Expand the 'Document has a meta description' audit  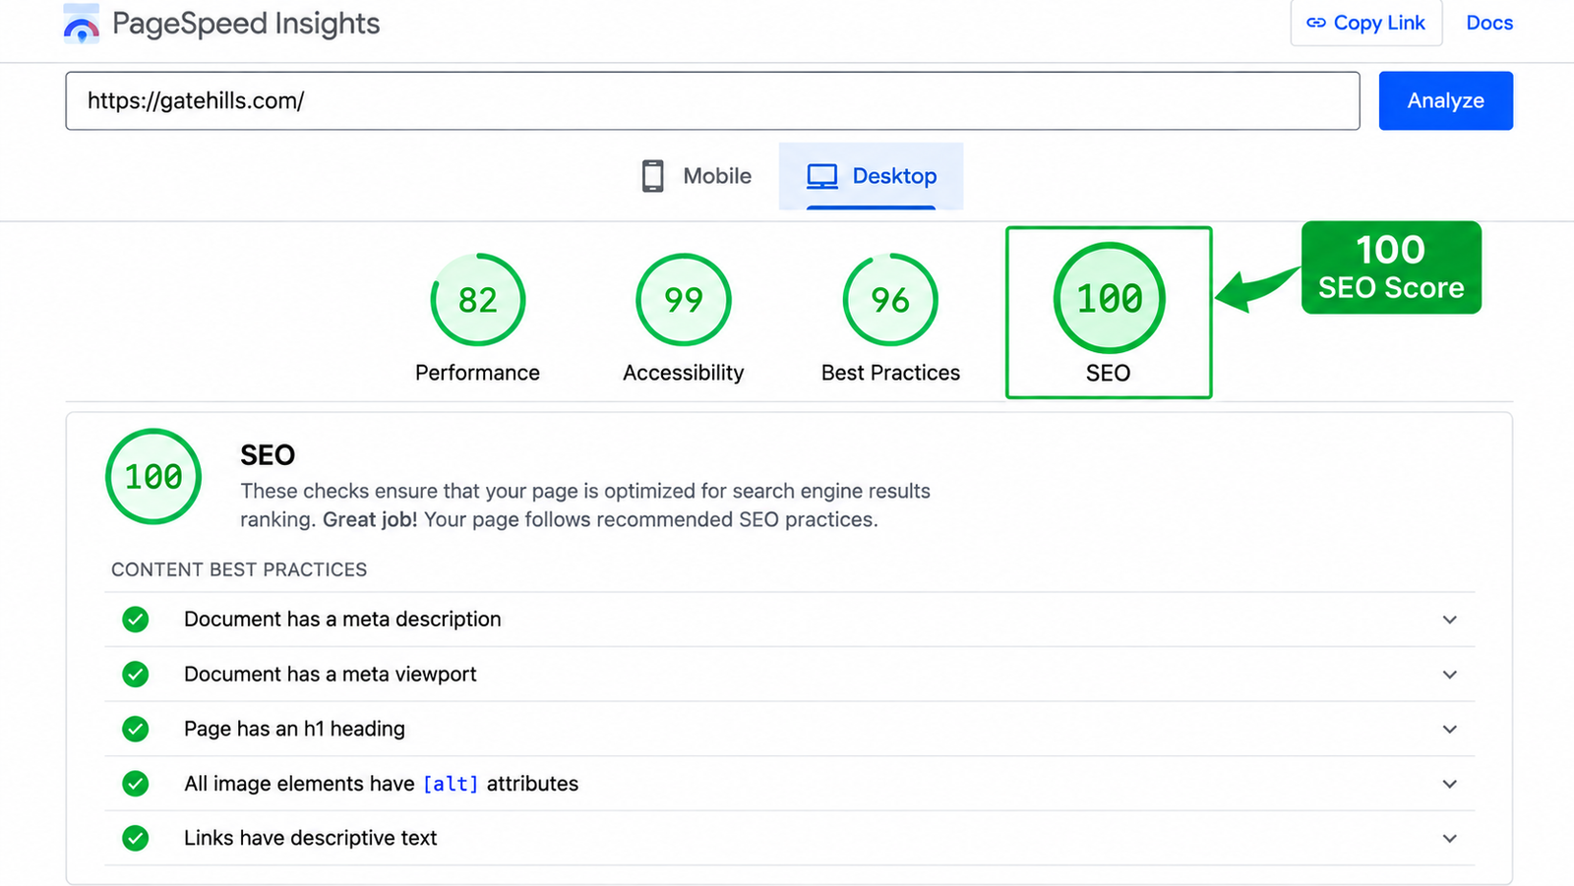[1449, 620]
